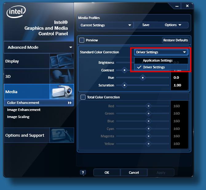Screen dimensions: 206x190
Task: Minimize the Intel control panel window
Action: (177, 6)
